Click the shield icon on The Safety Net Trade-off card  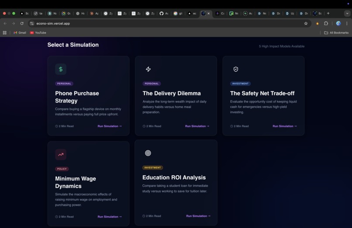tap(236, 69)
